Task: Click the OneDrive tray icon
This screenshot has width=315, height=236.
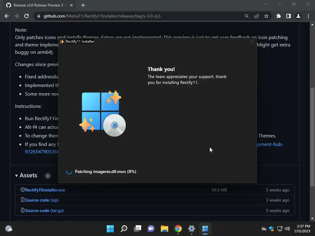Action: point(264,229)
